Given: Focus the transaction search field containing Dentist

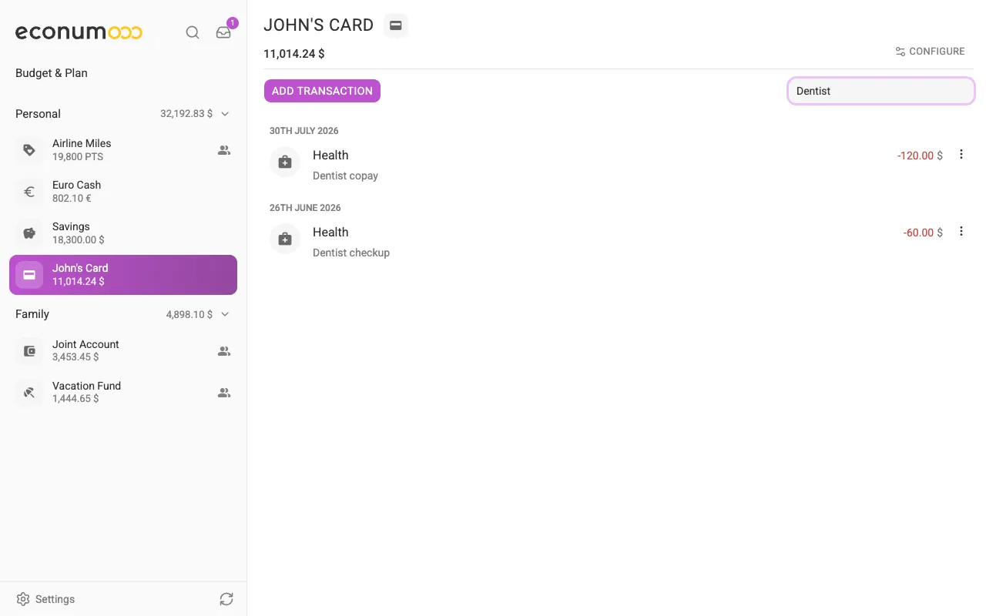Looking at the screenshot, I should tap(881, 91).
